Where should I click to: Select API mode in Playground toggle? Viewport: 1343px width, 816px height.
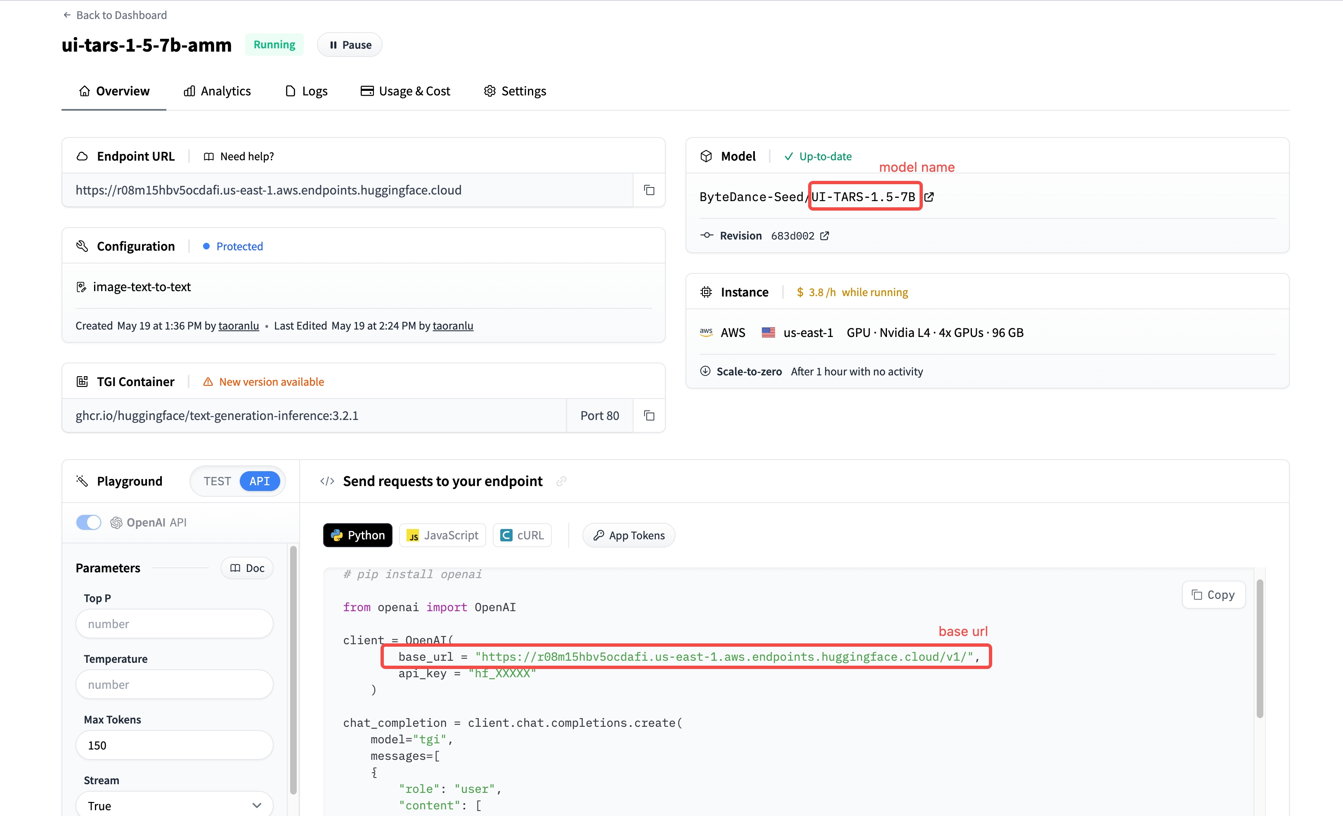[x=260, y=481]
